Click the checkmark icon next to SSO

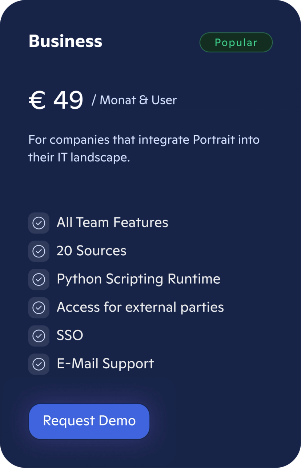pyautogui.click(x=39, y=336)
